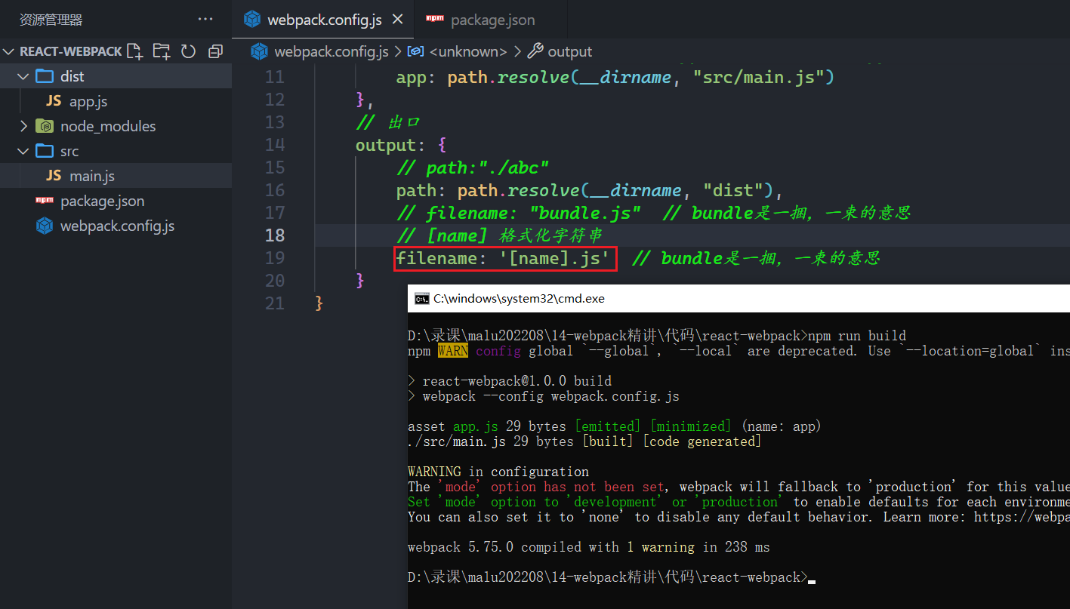The height and width of the screenshot is (609, 1070).
Task: Click the "dist" string on line 16
Action: pyautogui.click(x=733, y=190)
